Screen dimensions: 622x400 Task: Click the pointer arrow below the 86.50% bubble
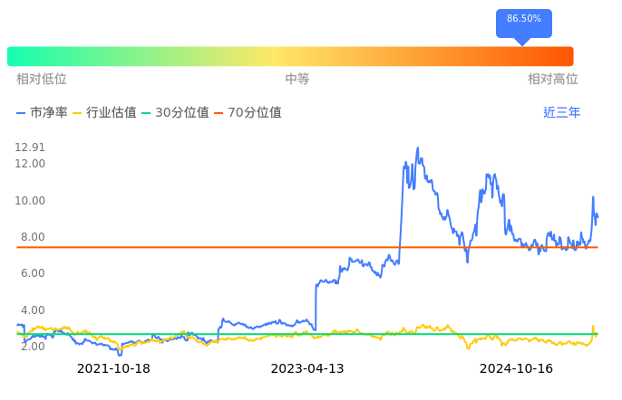[522, 41]
